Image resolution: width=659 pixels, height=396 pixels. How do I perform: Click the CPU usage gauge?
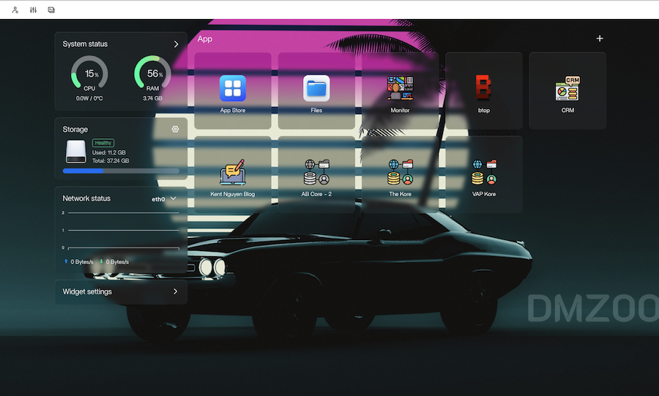click(89, 73)
